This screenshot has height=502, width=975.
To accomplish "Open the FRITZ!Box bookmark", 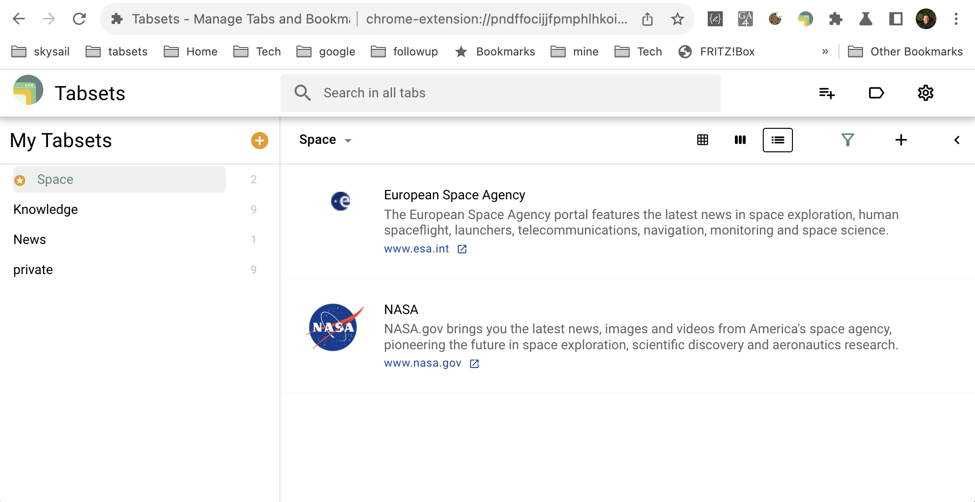I will 717,52.
